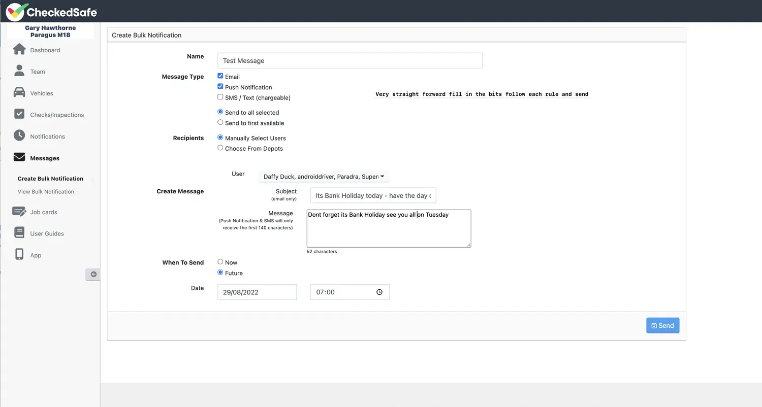Click the Dashboard home icon
The height and width of the screenshot is (407, 762).
click(x=19, y=49)
